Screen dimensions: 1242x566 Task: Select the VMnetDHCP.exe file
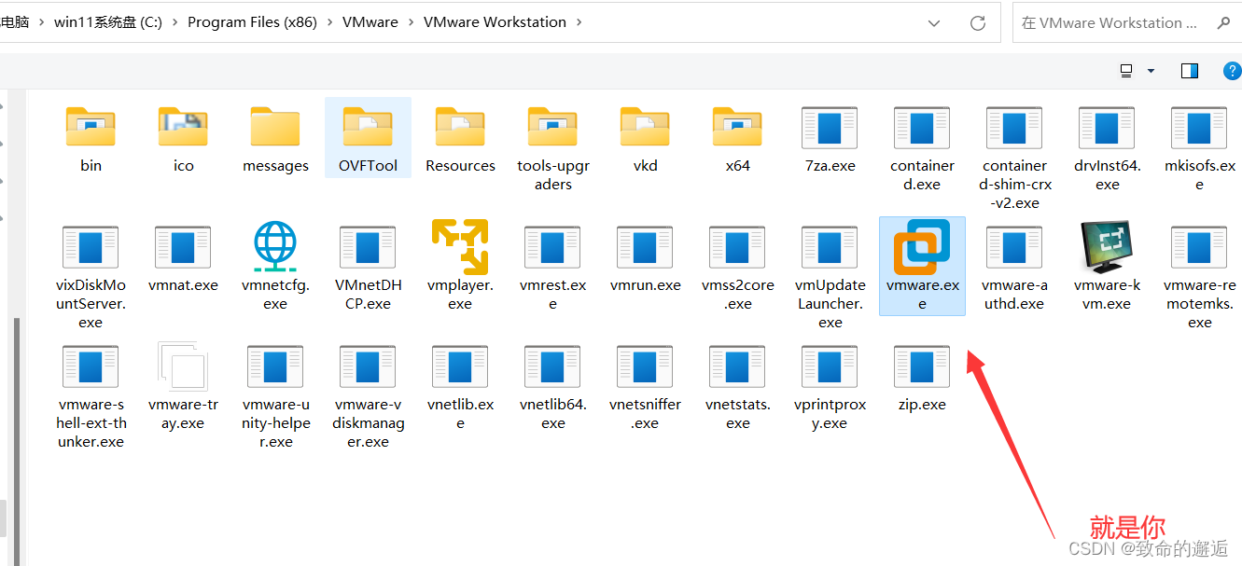click(x=368, y=267)
